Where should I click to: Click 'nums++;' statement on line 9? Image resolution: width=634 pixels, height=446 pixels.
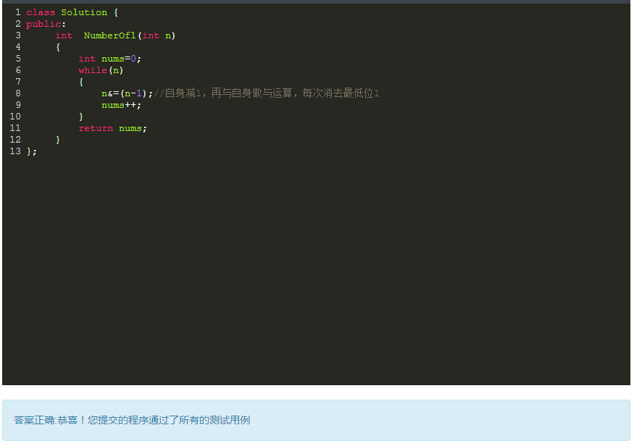point(121,105)
